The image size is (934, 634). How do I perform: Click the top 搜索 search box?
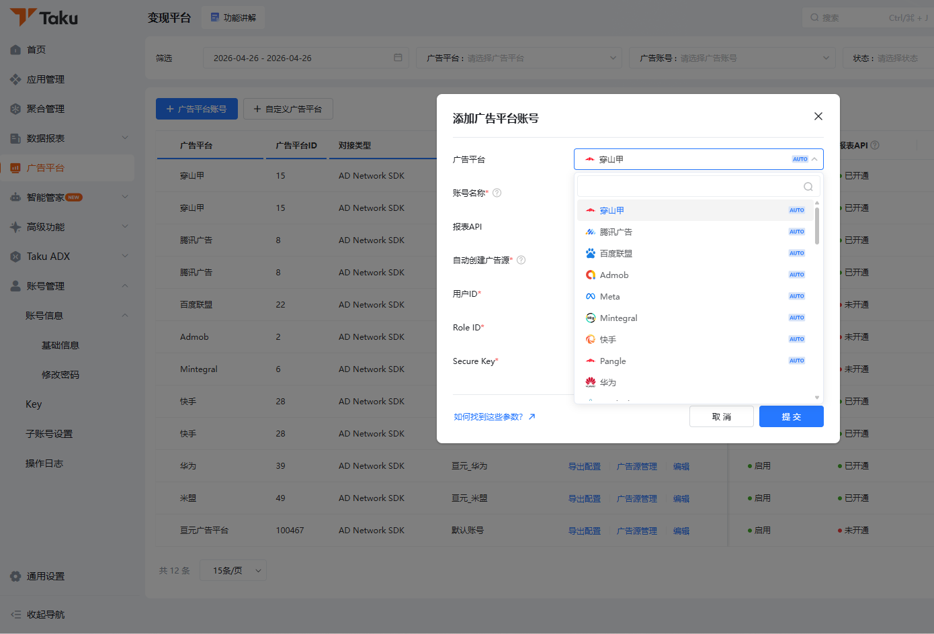[868, 17]
